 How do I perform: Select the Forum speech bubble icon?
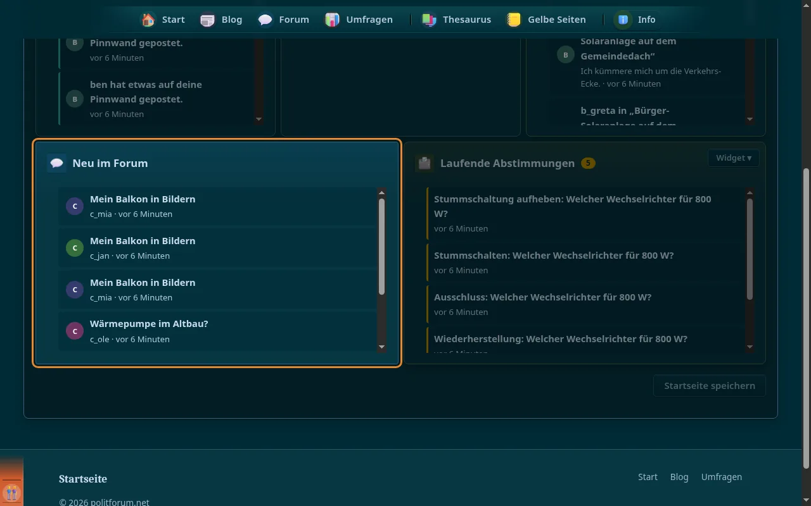pos(265,20)
